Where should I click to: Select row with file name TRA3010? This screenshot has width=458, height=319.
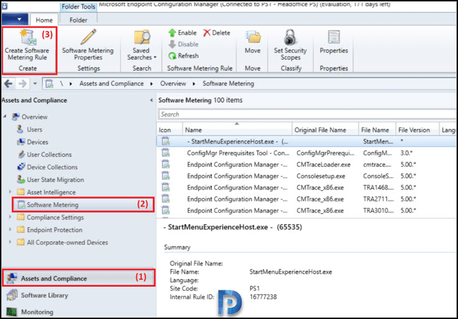(306, 210)
